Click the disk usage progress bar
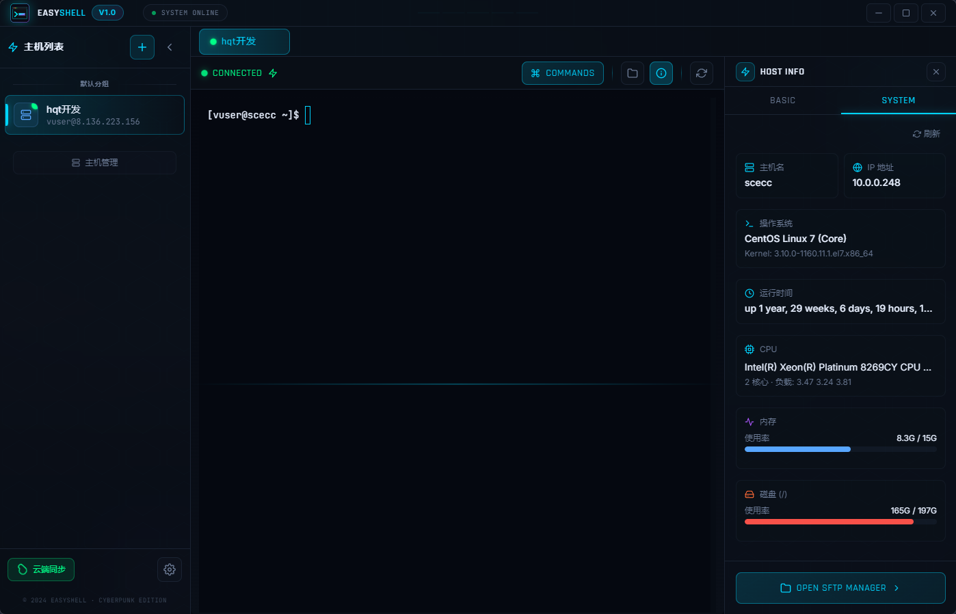The image size is (956, 614). click(840, 522)
